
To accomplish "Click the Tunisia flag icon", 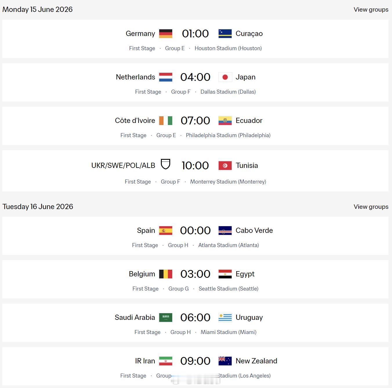I will point(225,166).
